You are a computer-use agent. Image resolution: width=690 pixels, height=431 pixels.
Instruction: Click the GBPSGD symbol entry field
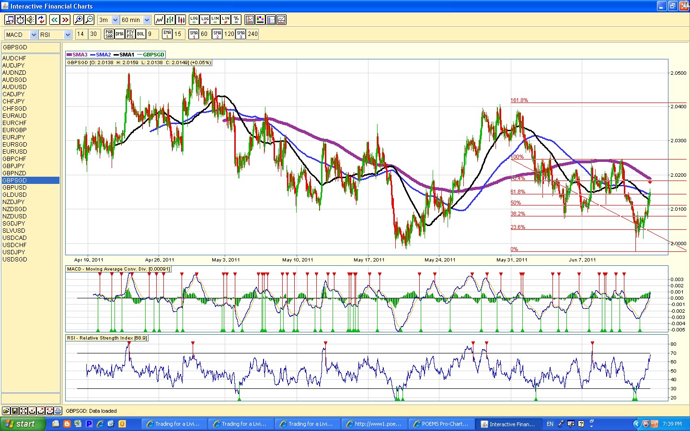[31, 47]
